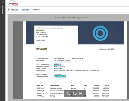The width and height of the screenshot is (129, 101).
Task: Click the fit-to-page icon in preview toolbar
Action: click(x=81, y=94)
